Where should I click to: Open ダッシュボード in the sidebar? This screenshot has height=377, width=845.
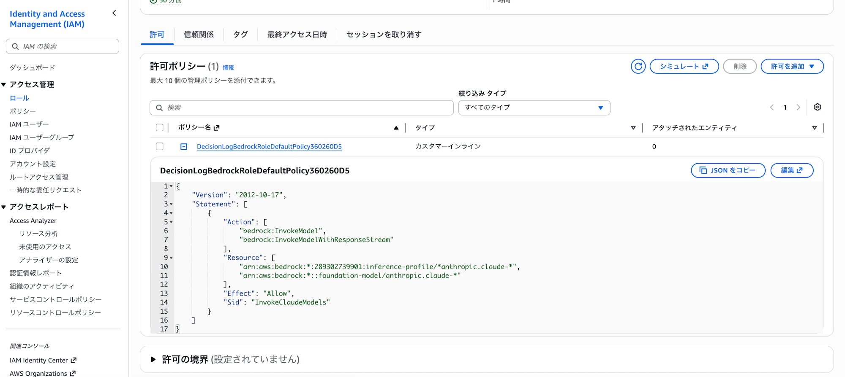(33, 67)
